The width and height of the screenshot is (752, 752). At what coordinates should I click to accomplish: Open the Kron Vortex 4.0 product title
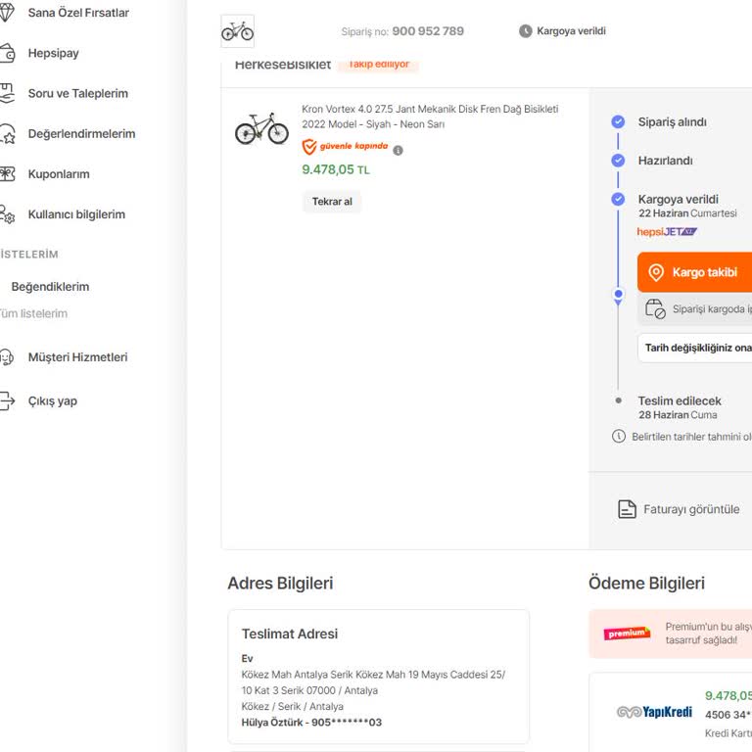(430, 117)
